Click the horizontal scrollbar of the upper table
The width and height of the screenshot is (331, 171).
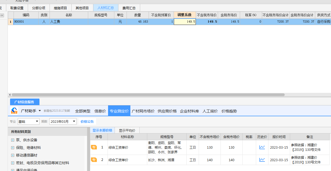point(148,95)
